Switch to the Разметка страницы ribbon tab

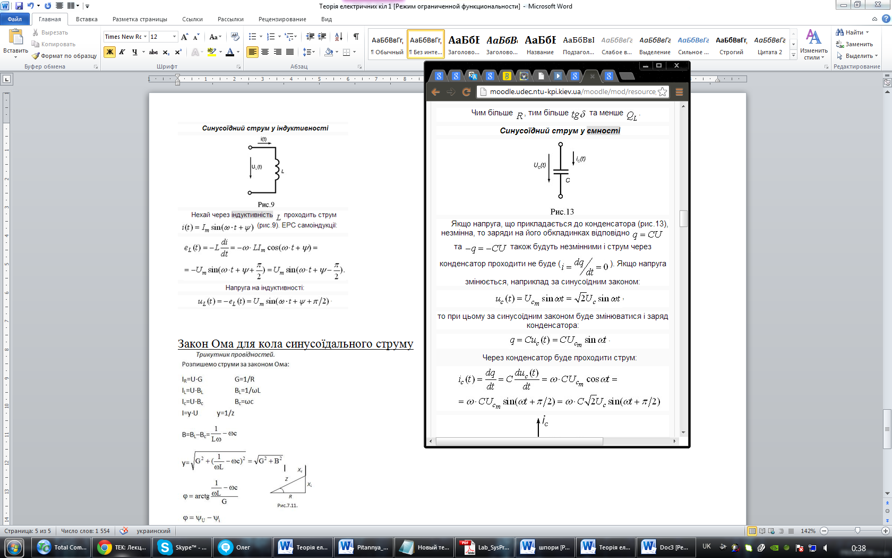tap(140, 19)
